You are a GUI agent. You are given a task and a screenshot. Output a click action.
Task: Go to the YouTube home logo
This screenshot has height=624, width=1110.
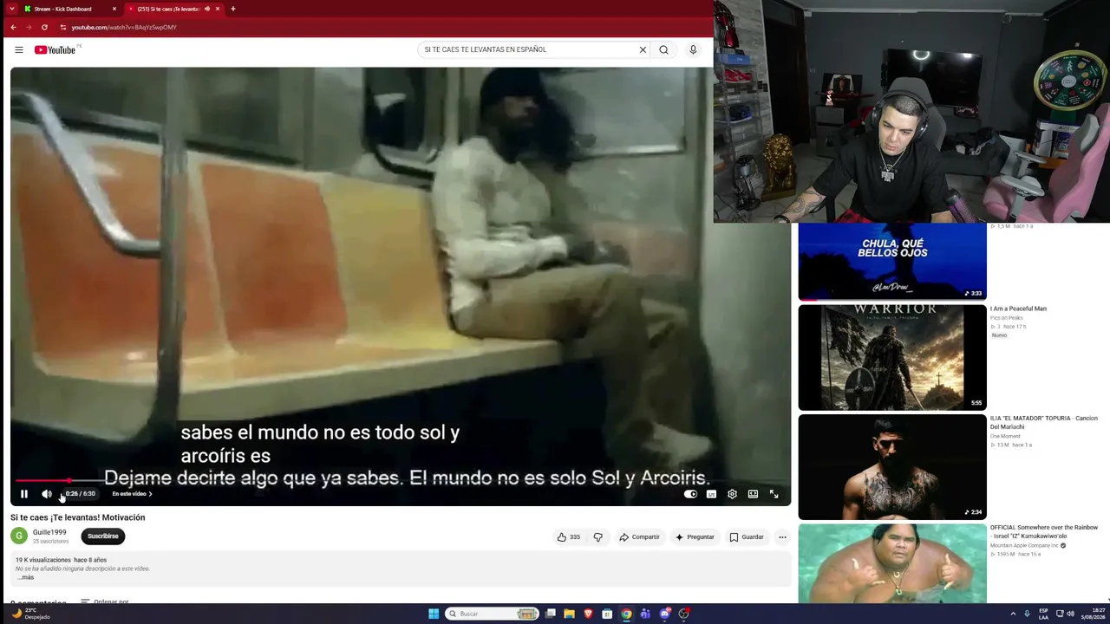pyautogui.click(x=57, y=49)
